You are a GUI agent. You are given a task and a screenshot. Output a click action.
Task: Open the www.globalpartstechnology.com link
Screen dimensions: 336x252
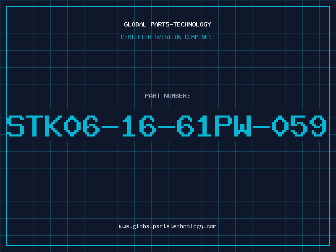tap(168, 226)
